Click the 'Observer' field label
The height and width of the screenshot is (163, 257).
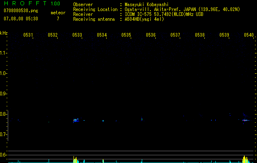point(83,4)
